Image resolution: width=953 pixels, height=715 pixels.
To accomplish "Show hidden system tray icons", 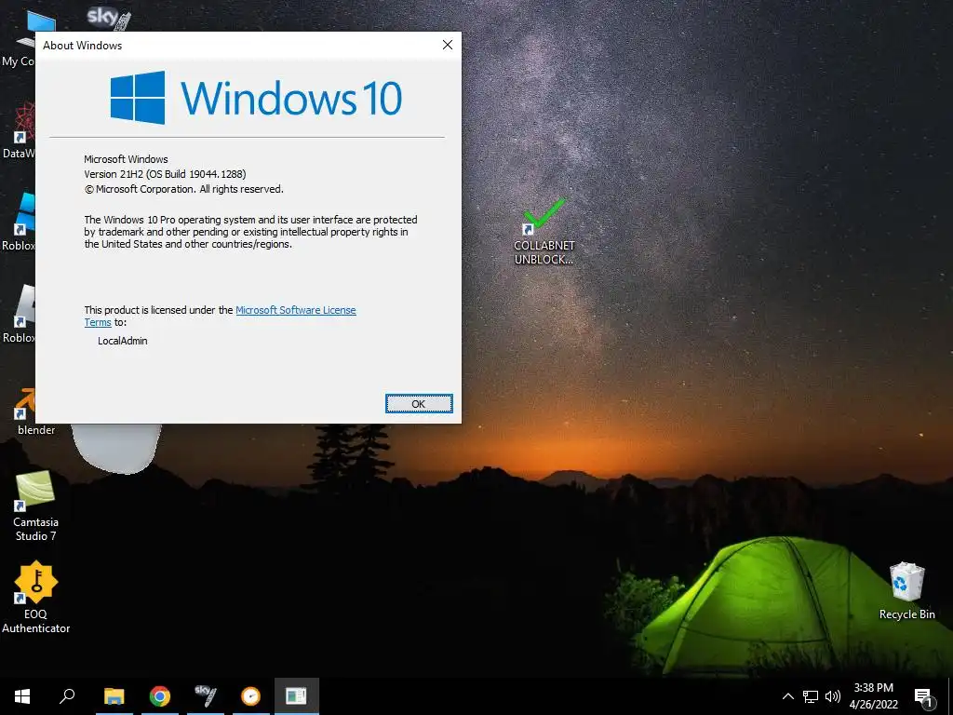I will point(787,696).
